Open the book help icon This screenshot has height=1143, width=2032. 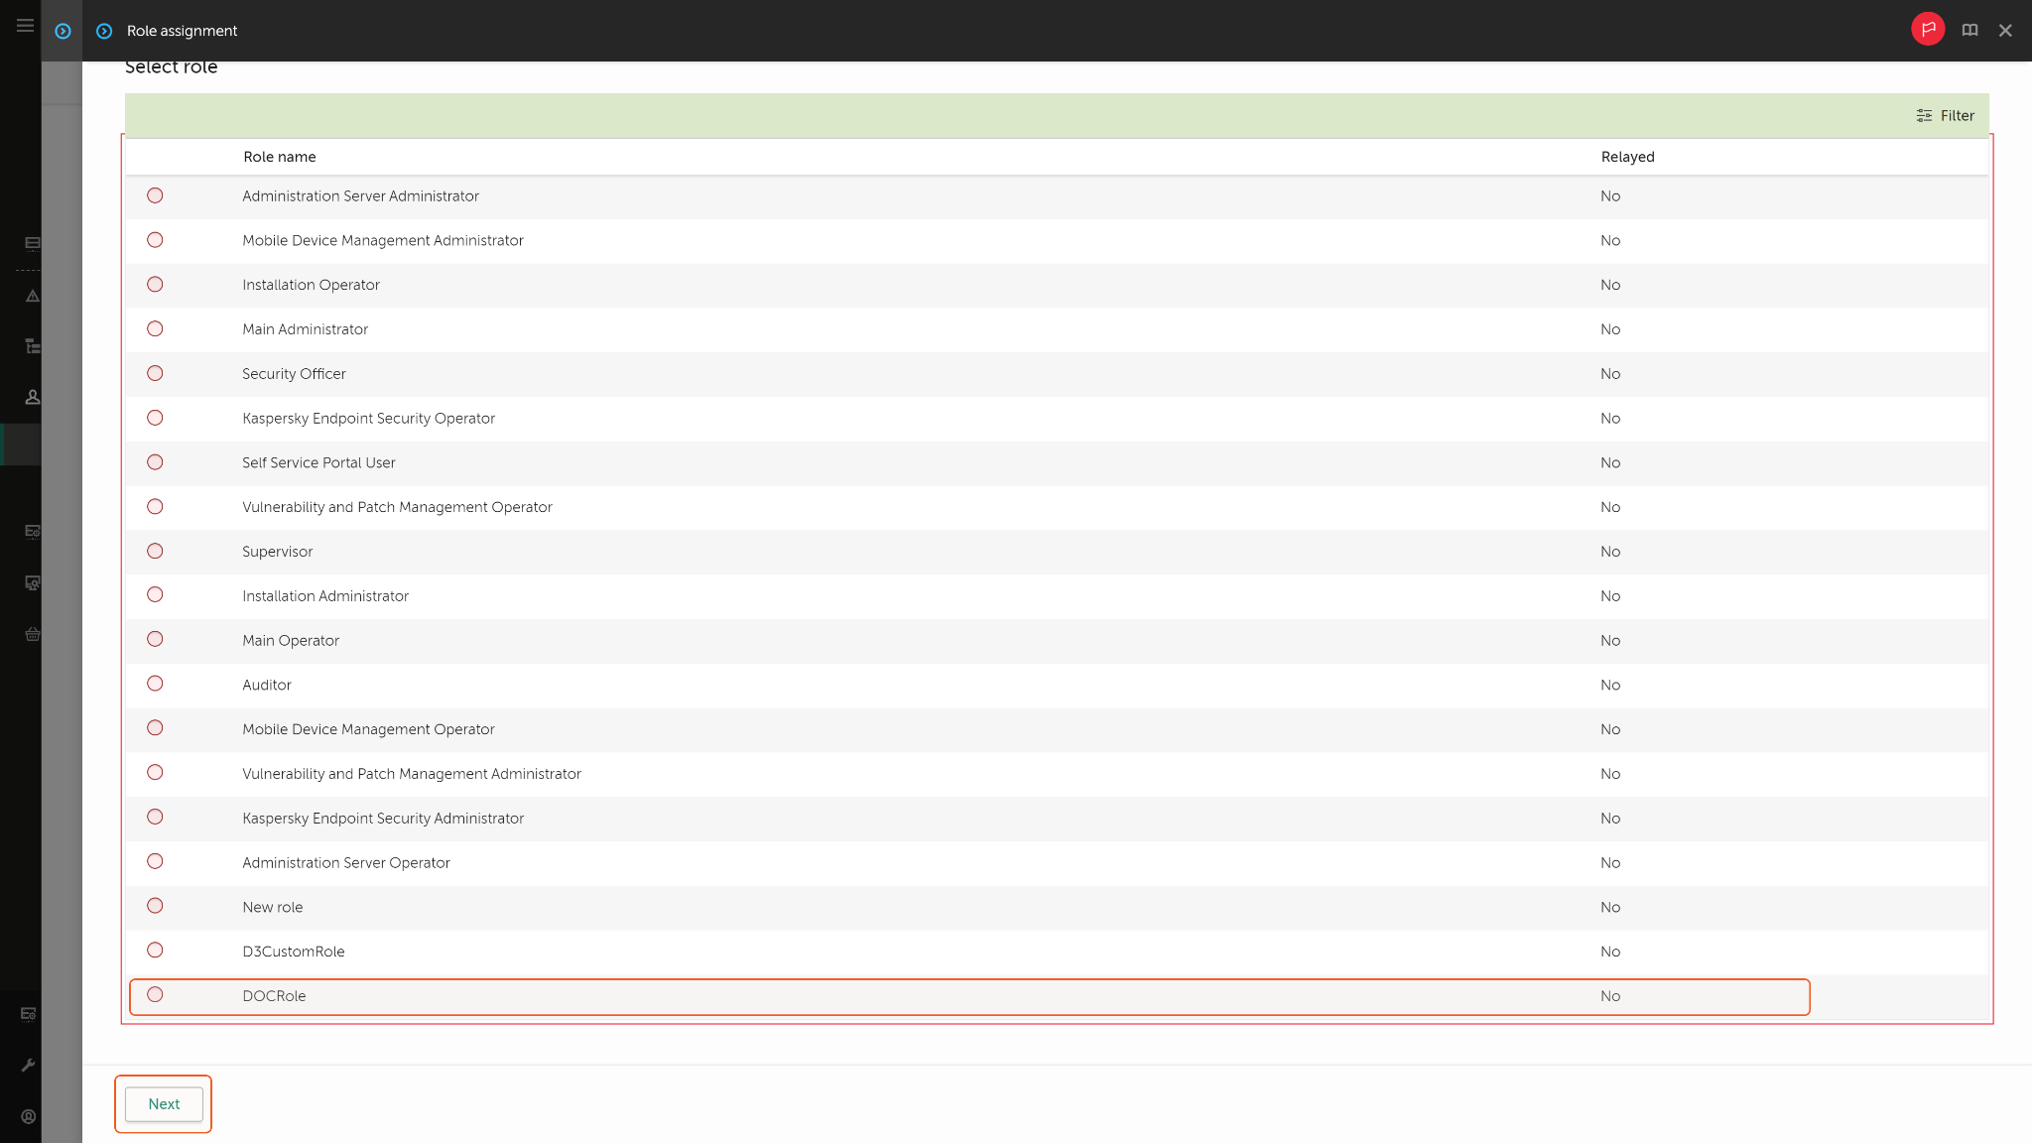tap(1969, 31)
